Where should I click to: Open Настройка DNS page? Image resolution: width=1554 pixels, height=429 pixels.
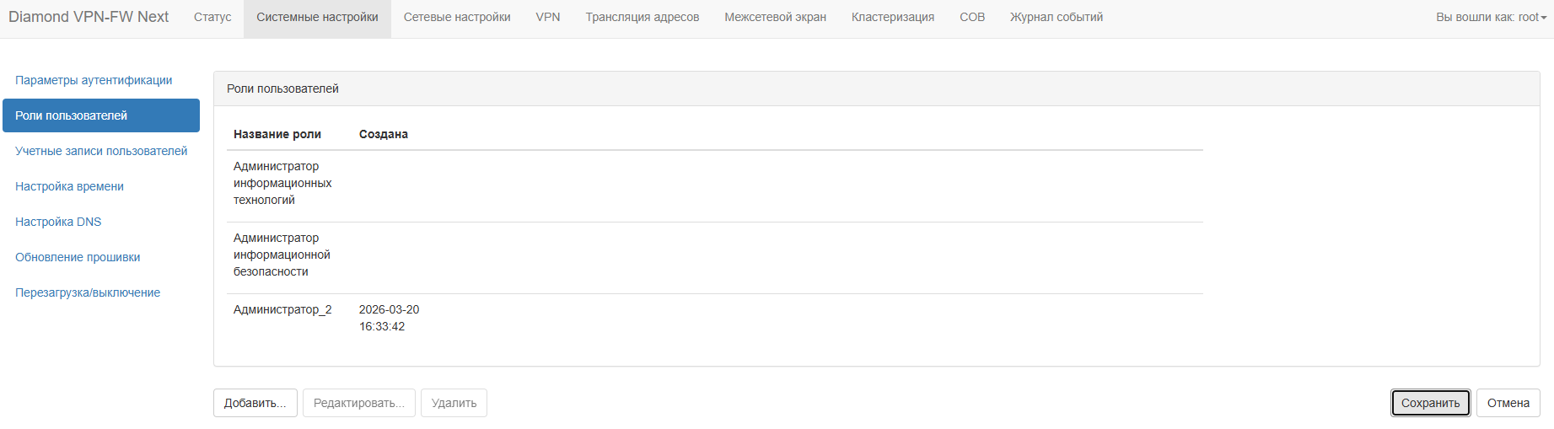coord(58,222)
